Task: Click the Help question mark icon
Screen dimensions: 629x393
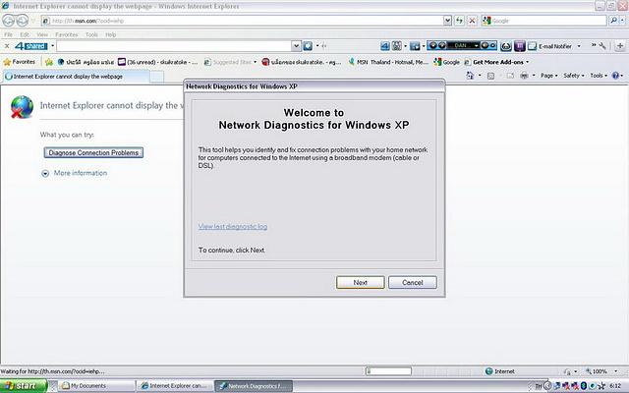Action: (616, 76)
